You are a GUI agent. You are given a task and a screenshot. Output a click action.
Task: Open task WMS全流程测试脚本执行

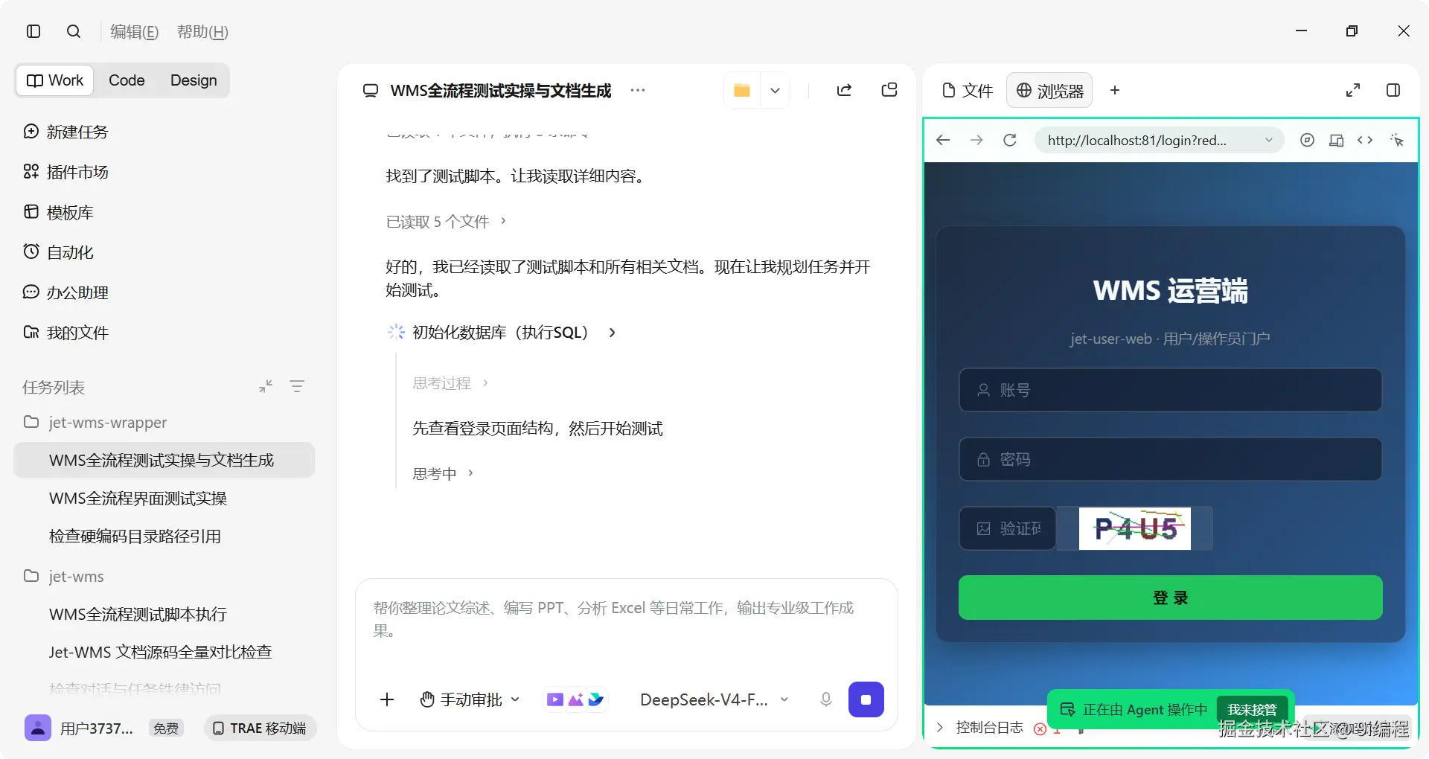138,614
